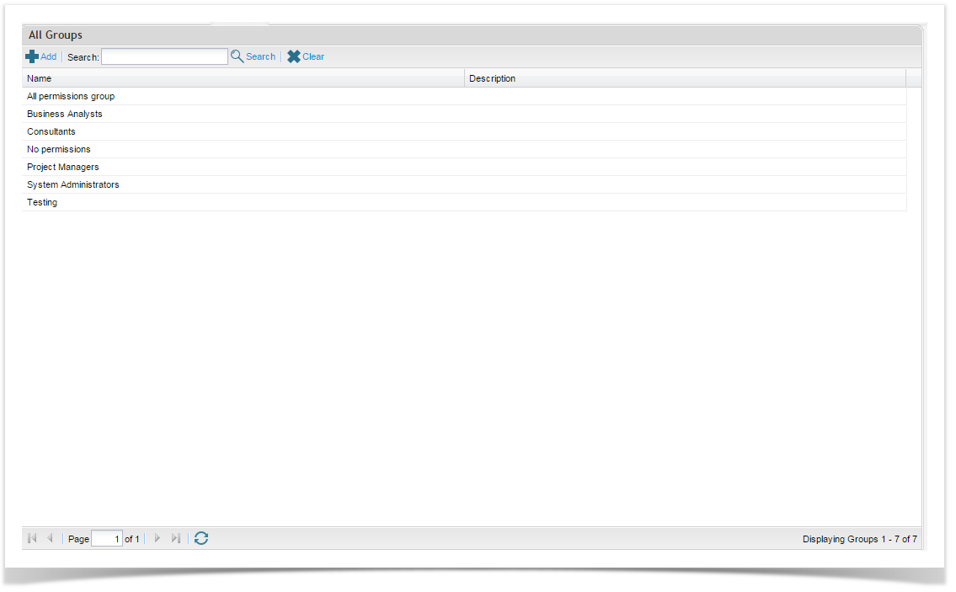Open Project Managers group
The width and height of the screenshot is (956, 592).
[x=63, y=167]
